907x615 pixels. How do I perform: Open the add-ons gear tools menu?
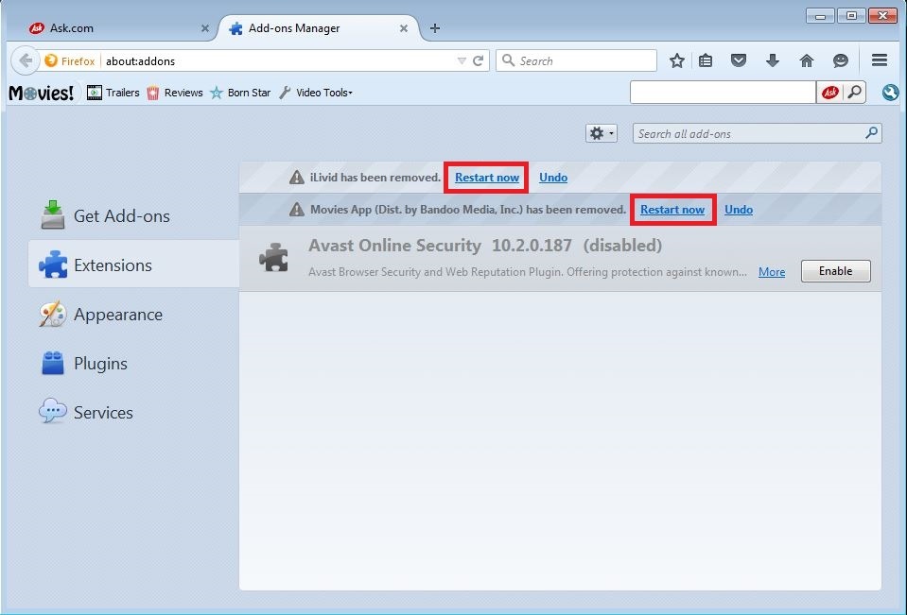(601, 133)
